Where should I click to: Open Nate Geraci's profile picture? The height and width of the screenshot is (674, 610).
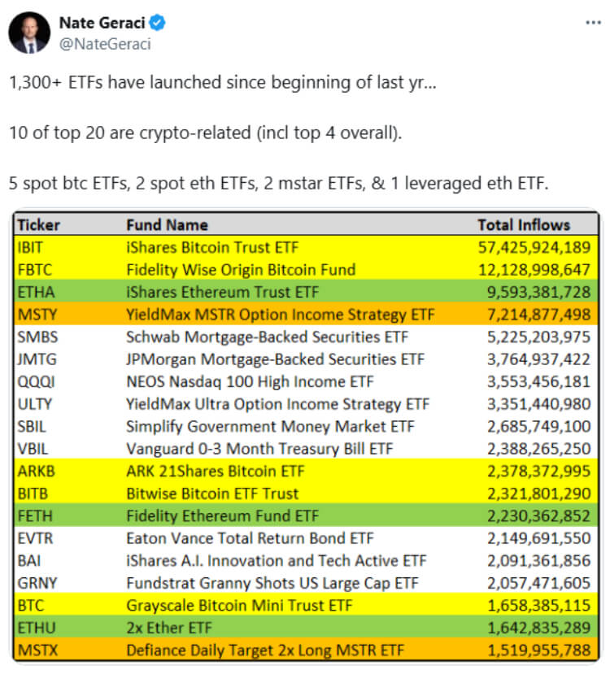(29, 33)
